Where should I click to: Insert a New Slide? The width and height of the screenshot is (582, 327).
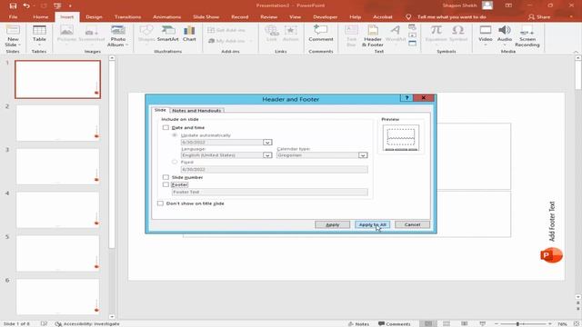pos(13,35)
